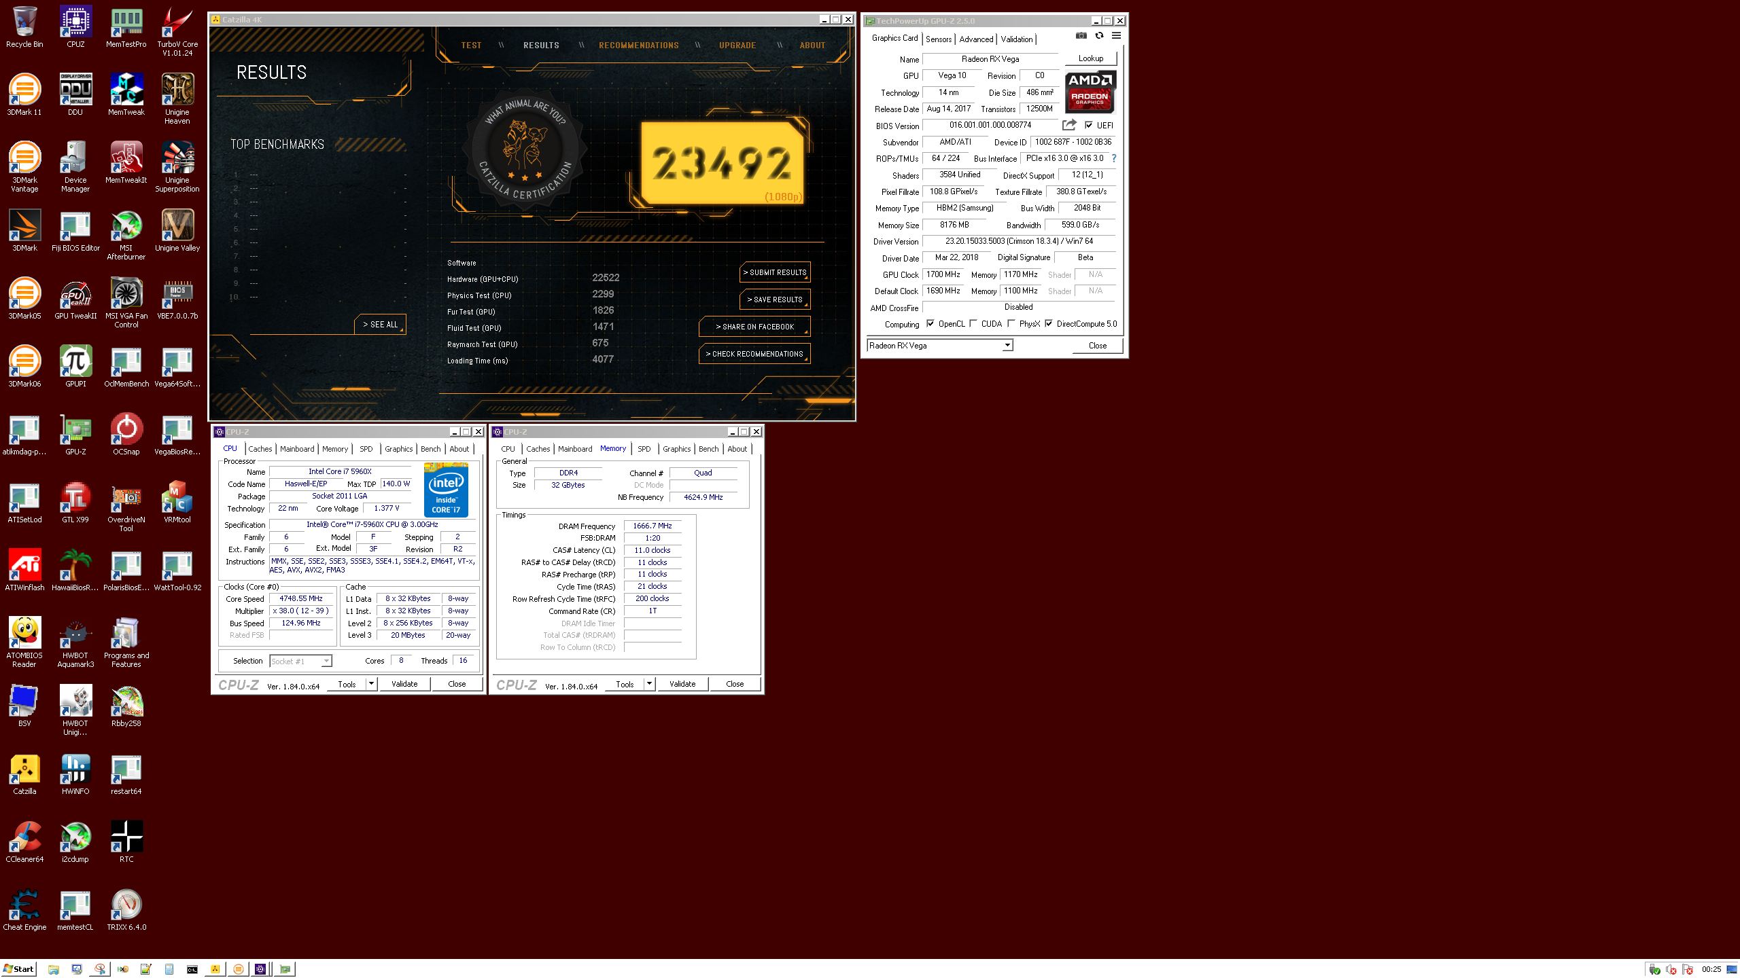Select the ATIWinflash desktop icon
This screenshot has width=1740, height=978.
(x=24, y=570)
